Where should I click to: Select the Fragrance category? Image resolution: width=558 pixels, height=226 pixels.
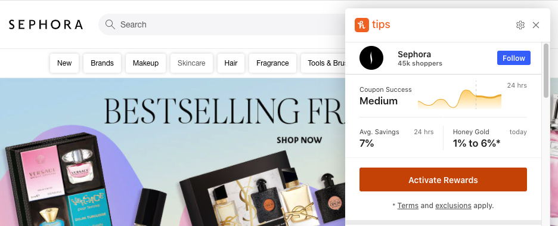pyautogui.click(x=272, y=63)
